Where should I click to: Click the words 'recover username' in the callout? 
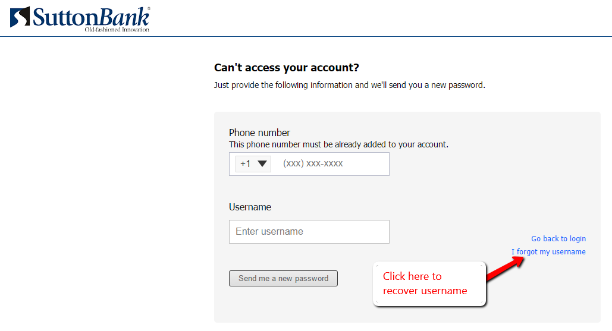click(425, 291)
